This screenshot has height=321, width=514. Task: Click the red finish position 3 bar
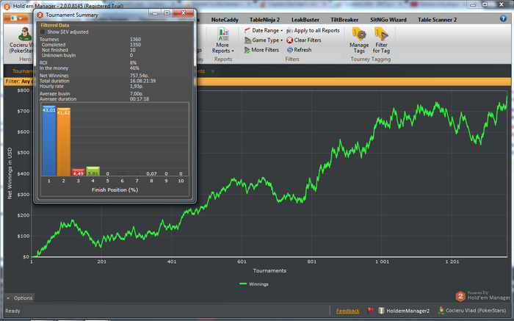click(x=78, y=172)
